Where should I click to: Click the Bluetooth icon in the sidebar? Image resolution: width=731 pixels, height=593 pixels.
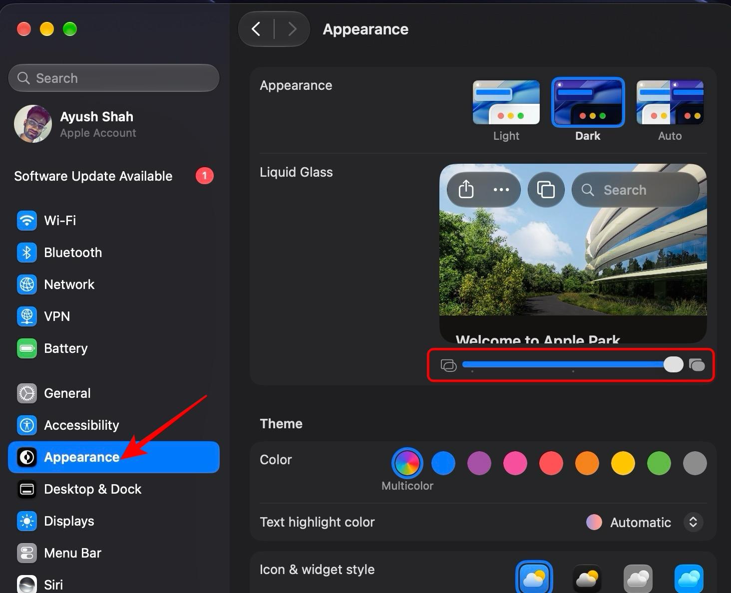coord(27,252)
